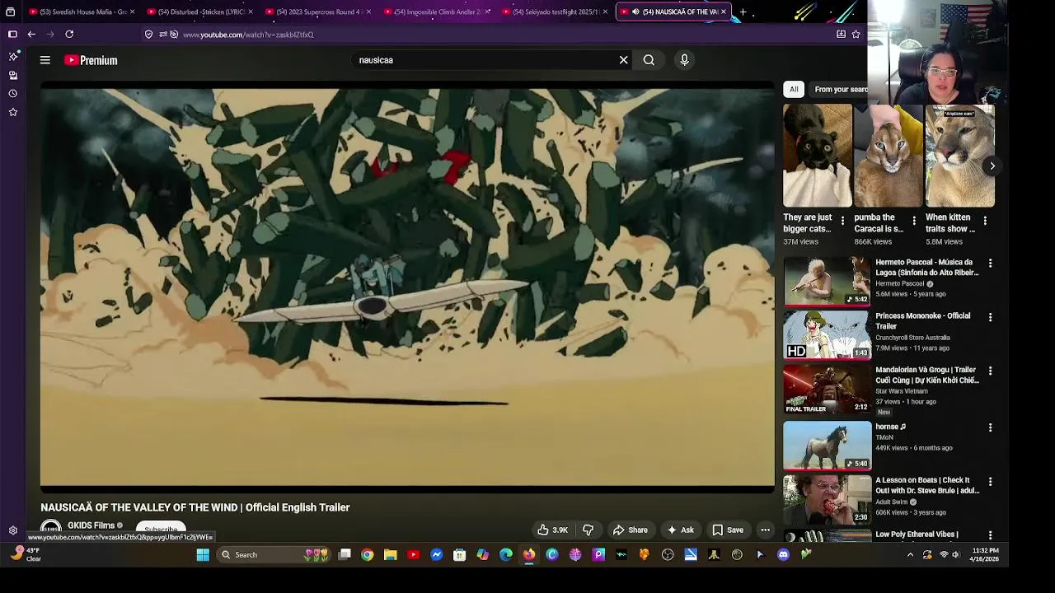Open the hornse horse video thumbnail
This screenshot has width=1055, height=593.
click(827, 446)
